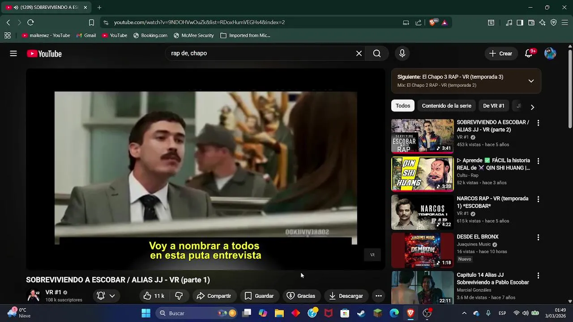The image size is (573, 322).
Task: Go back in browser history
Action: [8, 22]
